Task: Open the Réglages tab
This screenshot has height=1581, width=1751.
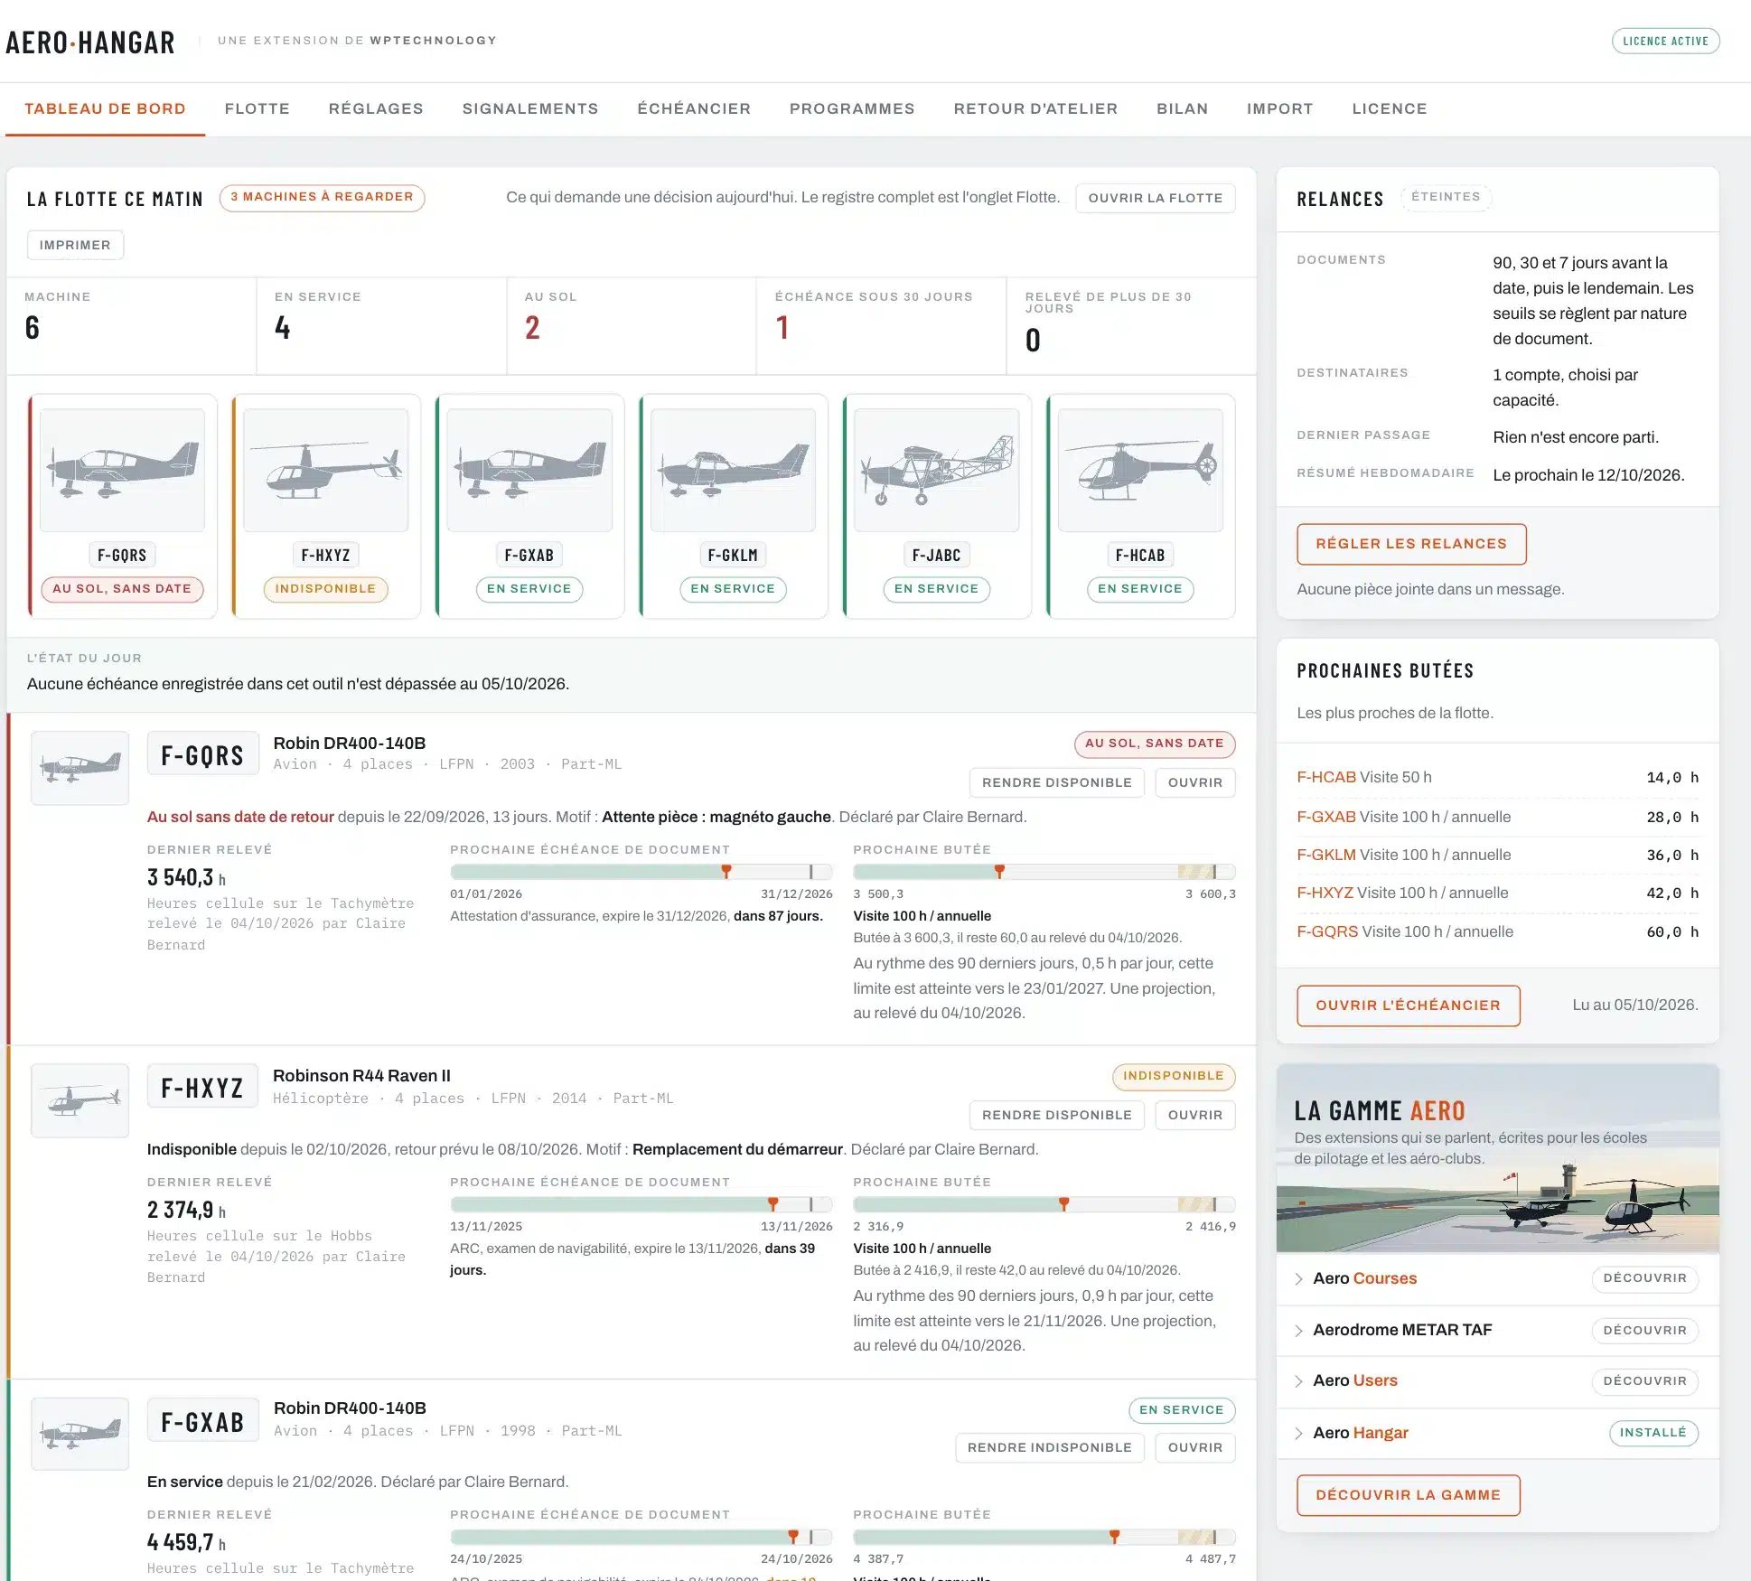Action: point(376,108)
